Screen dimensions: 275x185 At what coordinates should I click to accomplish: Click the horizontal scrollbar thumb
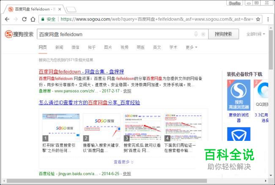coord(107,181)
